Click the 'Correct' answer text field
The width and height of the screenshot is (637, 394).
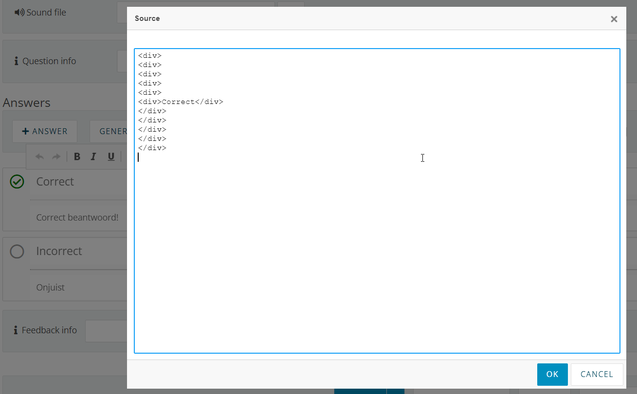[78, 182]
